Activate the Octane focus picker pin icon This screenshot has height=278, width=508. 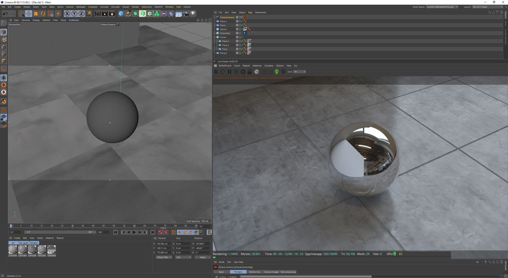point(276,72)
